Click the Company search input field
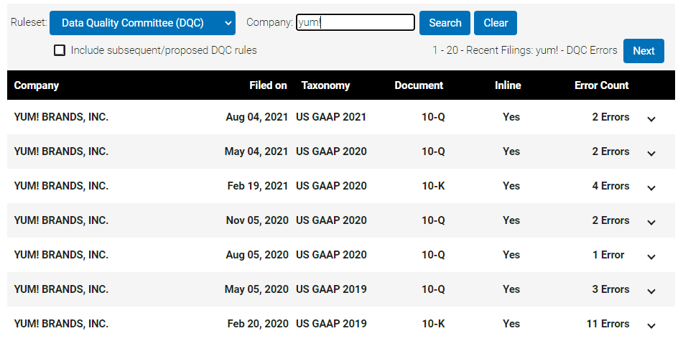 [x=356, y=23]
